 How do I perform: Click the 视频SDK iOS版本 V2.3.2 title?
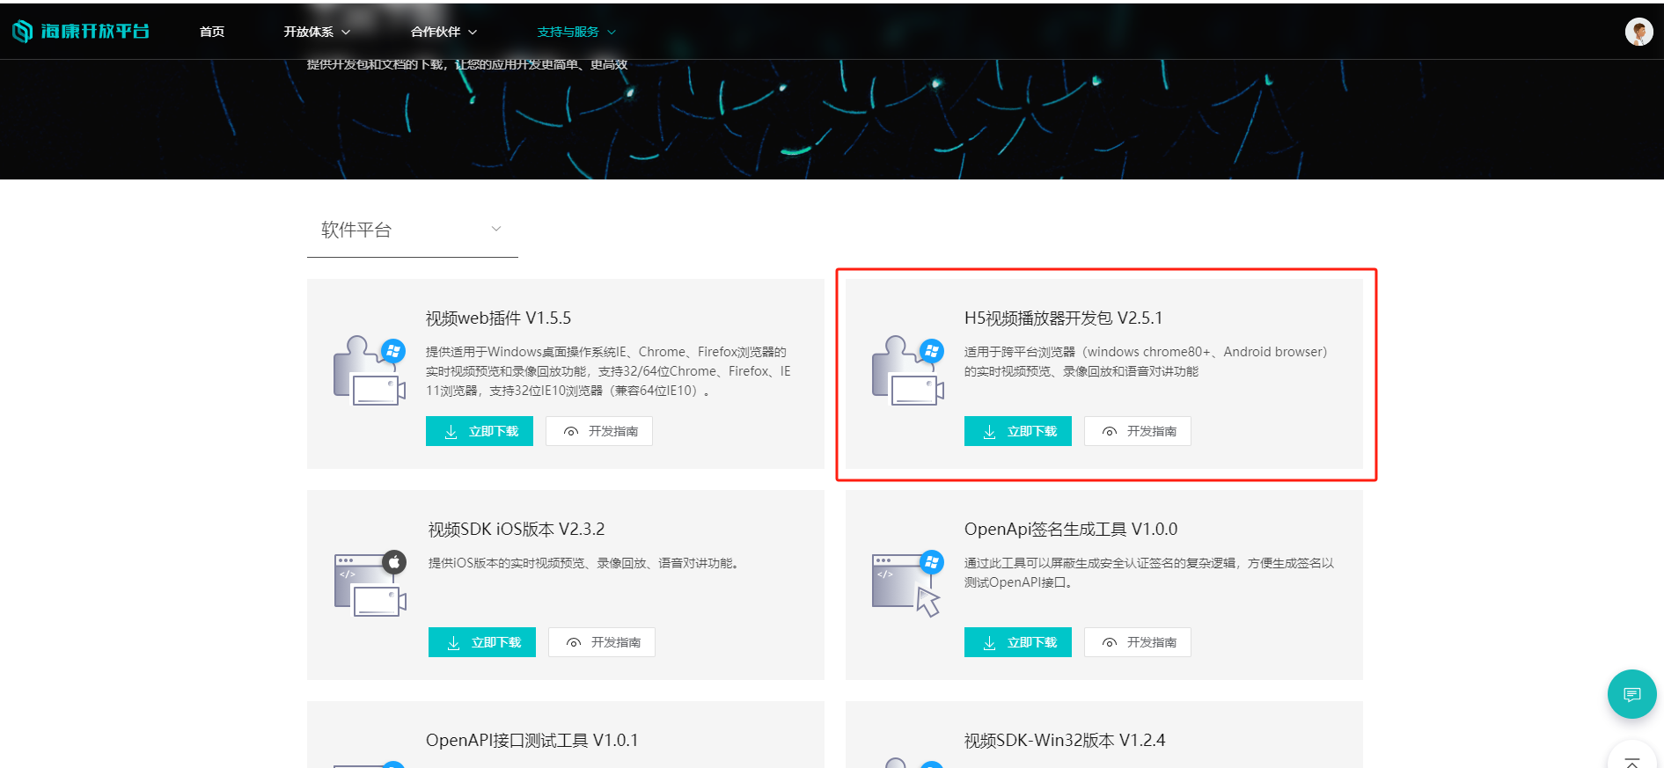pyautogui.click(x=517, y=529)
